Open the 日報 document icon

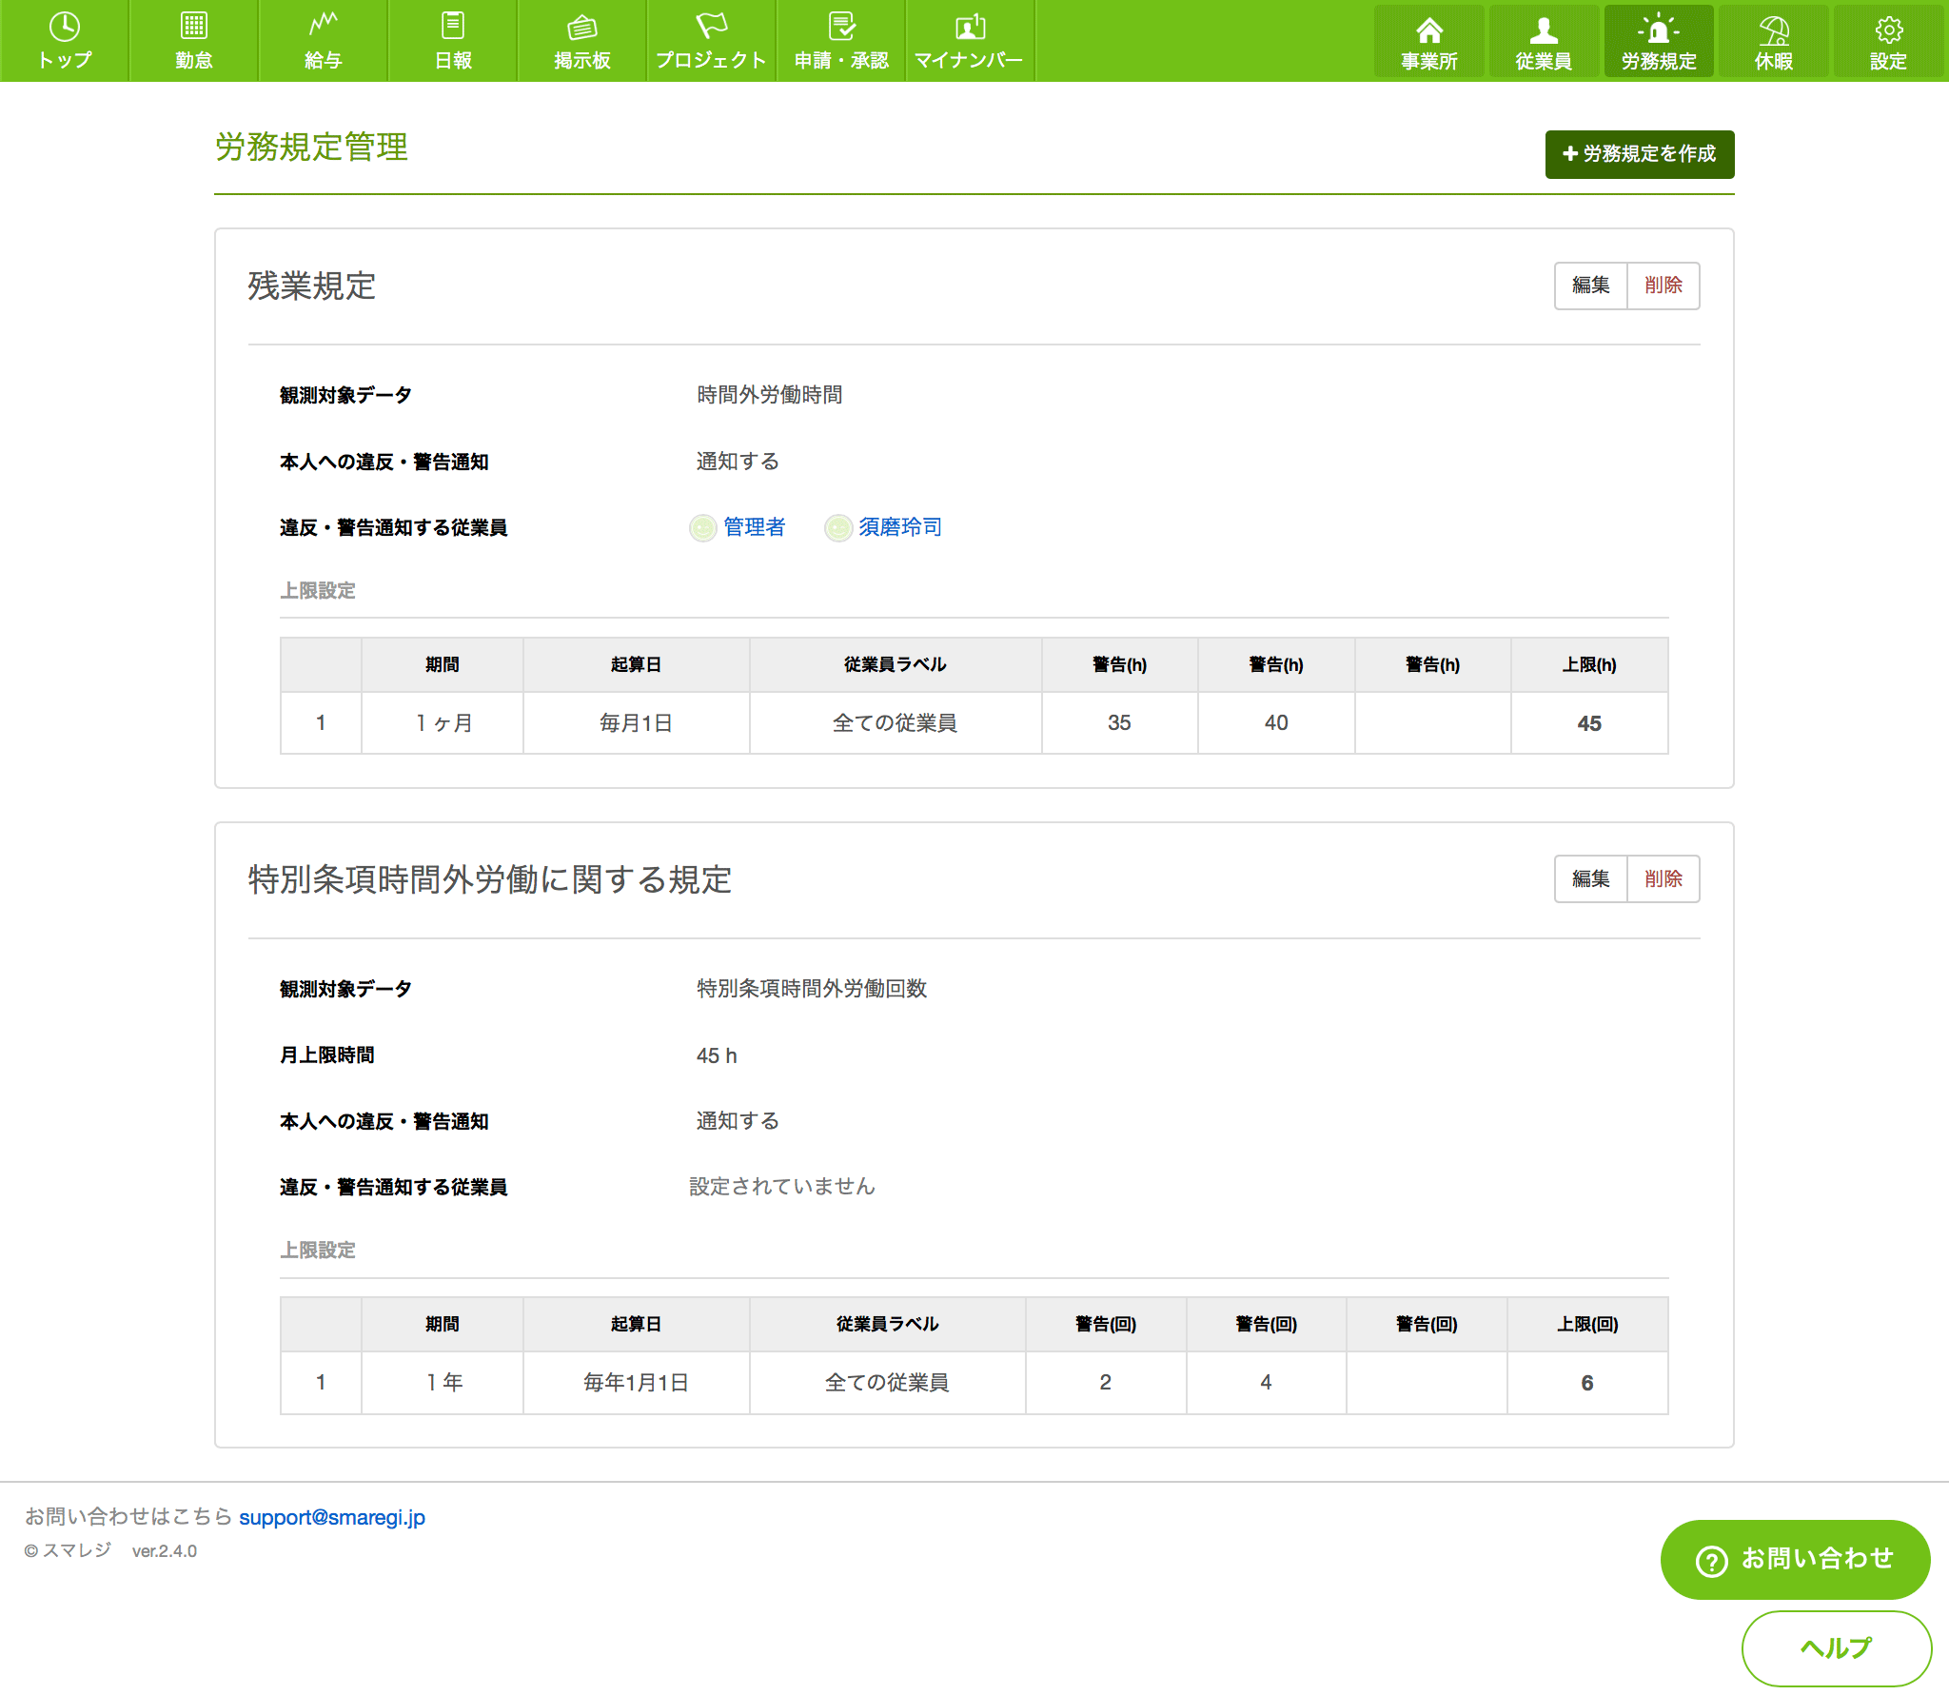click(x=453, y=26)
